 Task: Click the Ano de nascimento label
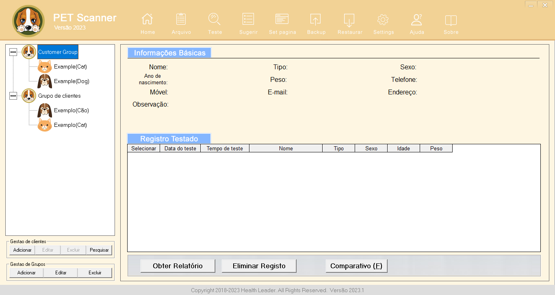tap(152, 79)
